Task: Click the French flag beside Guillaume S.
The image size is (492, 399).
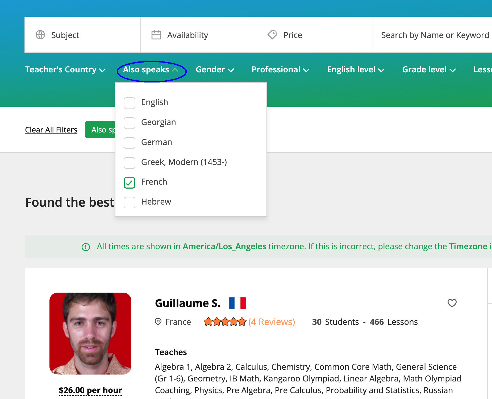Action: pyautogui.click(x=237, y=303)
